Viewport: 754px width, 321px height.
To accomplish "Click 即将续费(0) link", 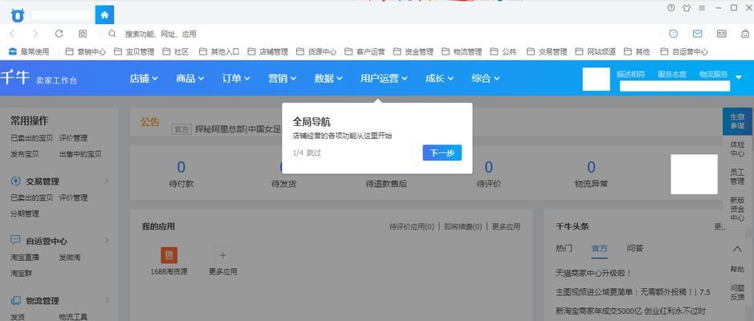I will [463, 226].
